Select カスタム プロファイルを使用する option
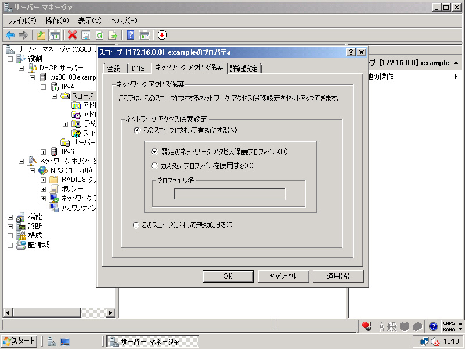 (x=155, y=166)
